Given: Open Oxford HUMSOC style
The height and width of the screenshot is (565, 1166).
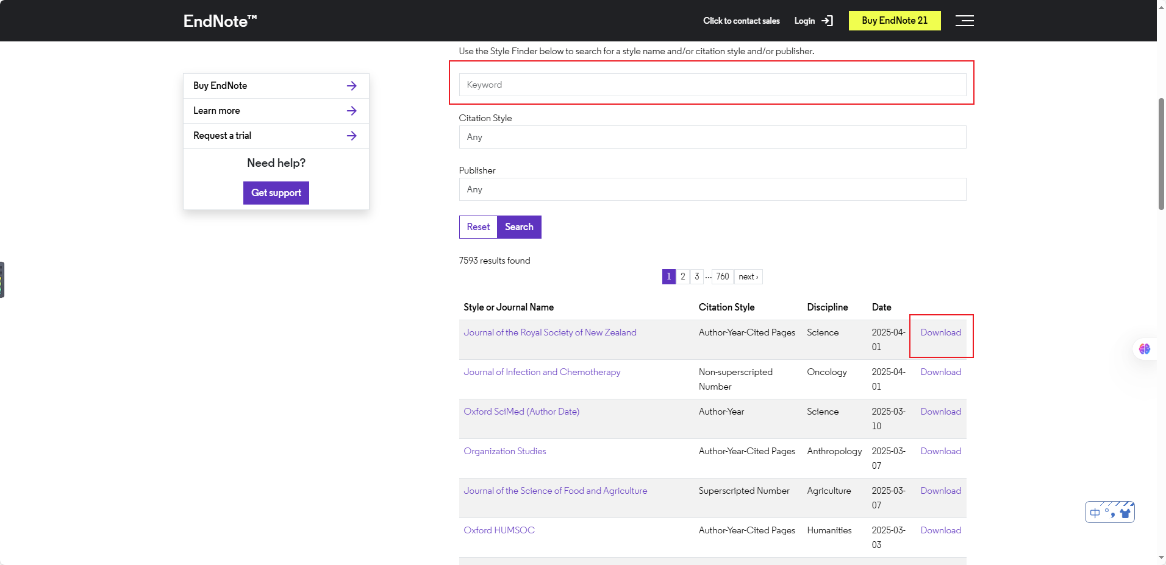Looking at the screenshot, I should pyautogui.click(x=499, y=530).
